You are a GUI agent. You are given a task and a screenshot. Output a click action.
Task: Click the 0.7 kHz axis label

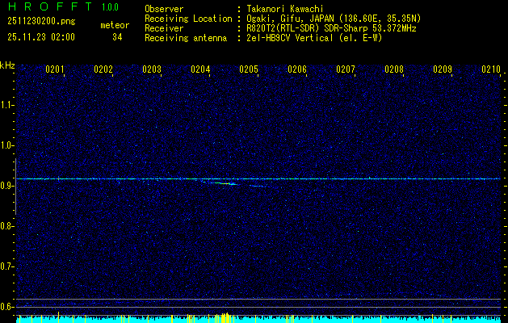pos(6,266)
